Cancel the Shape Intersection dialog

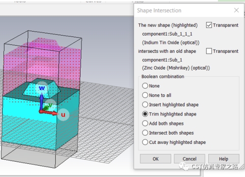[x=189, y=159]
